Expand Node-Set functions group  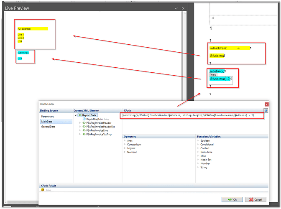pyautogui.click(x=198, y=160)
